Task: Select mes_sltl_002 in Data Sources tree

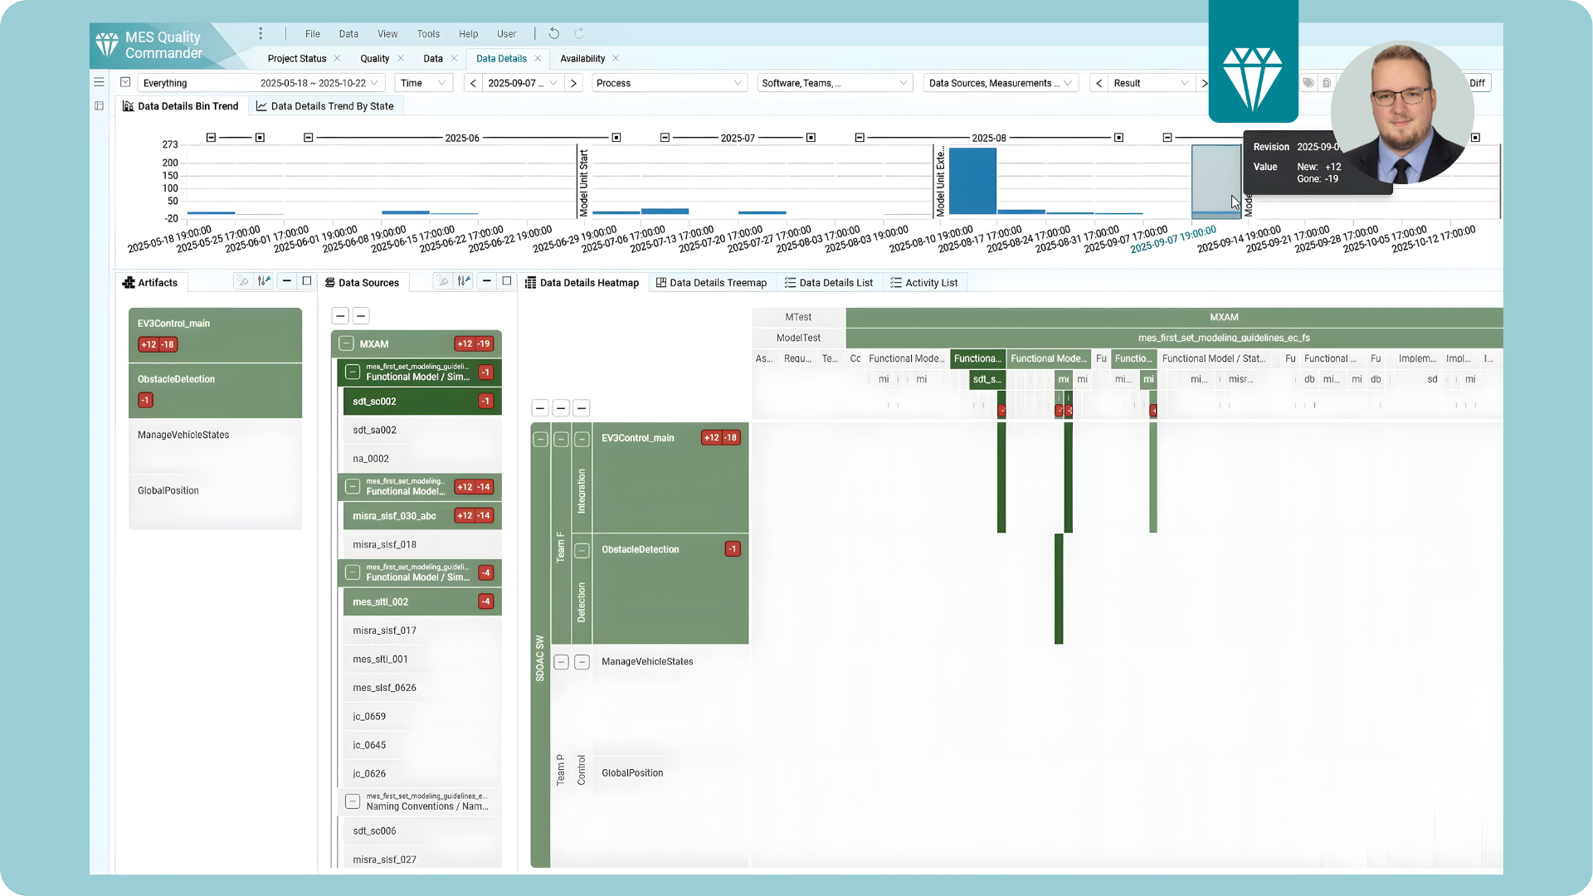Action: point(422,601)
